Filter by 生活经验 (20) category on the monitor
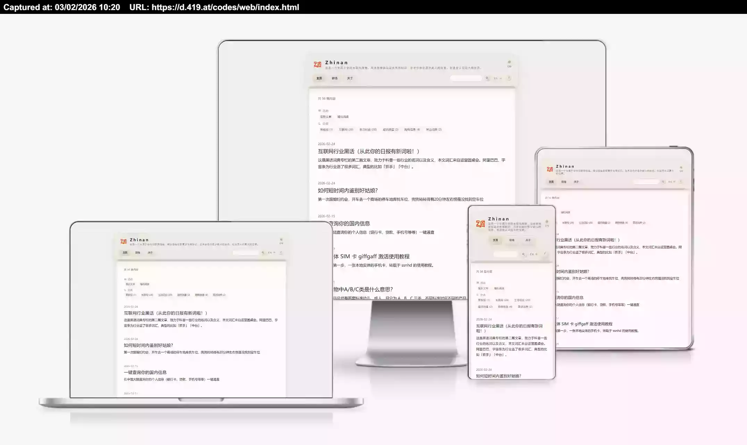This screenshot has height=445, width=747. [x=368, y=129]
